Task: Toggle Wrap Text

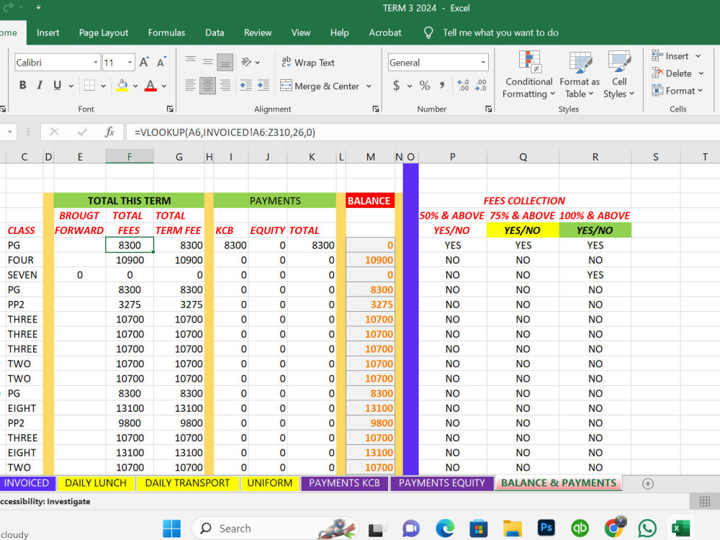Action: pyautogui.click(x=308, y=63)
